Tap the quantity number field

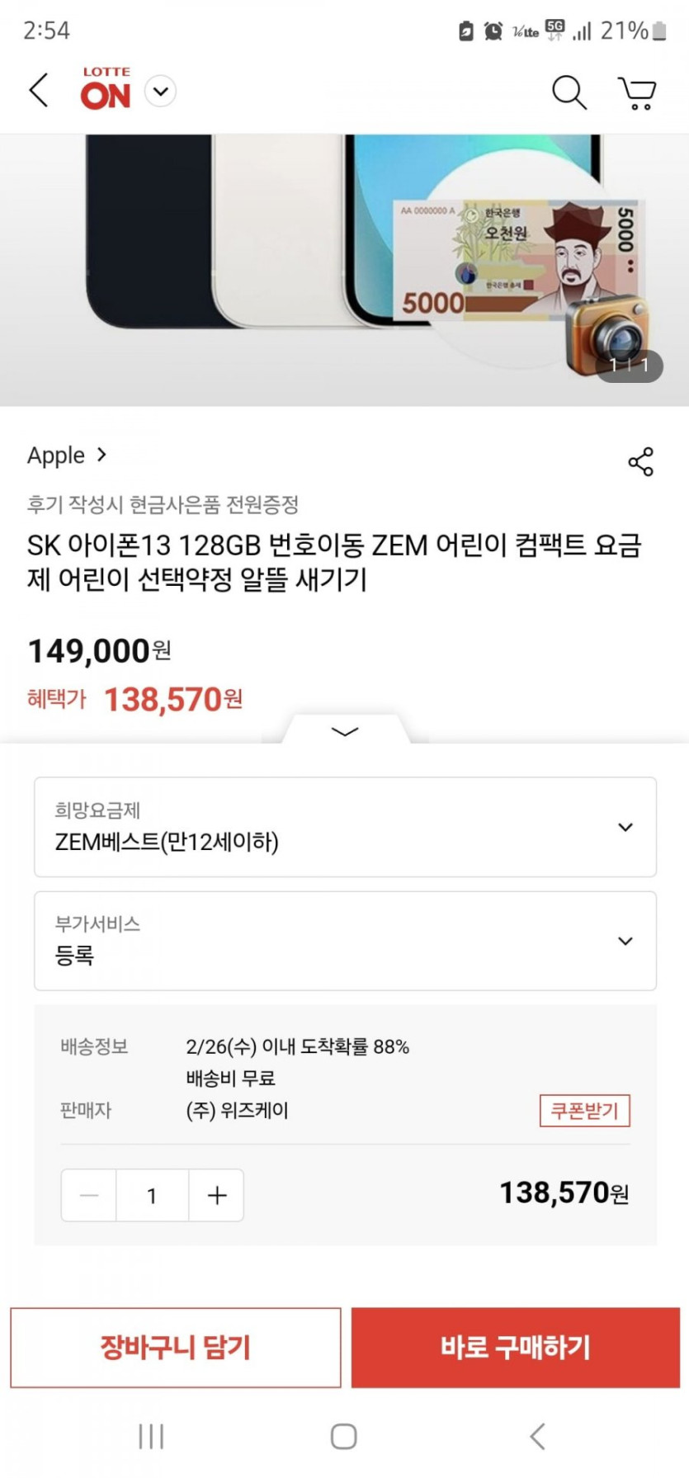pyautogui.click(x=153, y=1195)
